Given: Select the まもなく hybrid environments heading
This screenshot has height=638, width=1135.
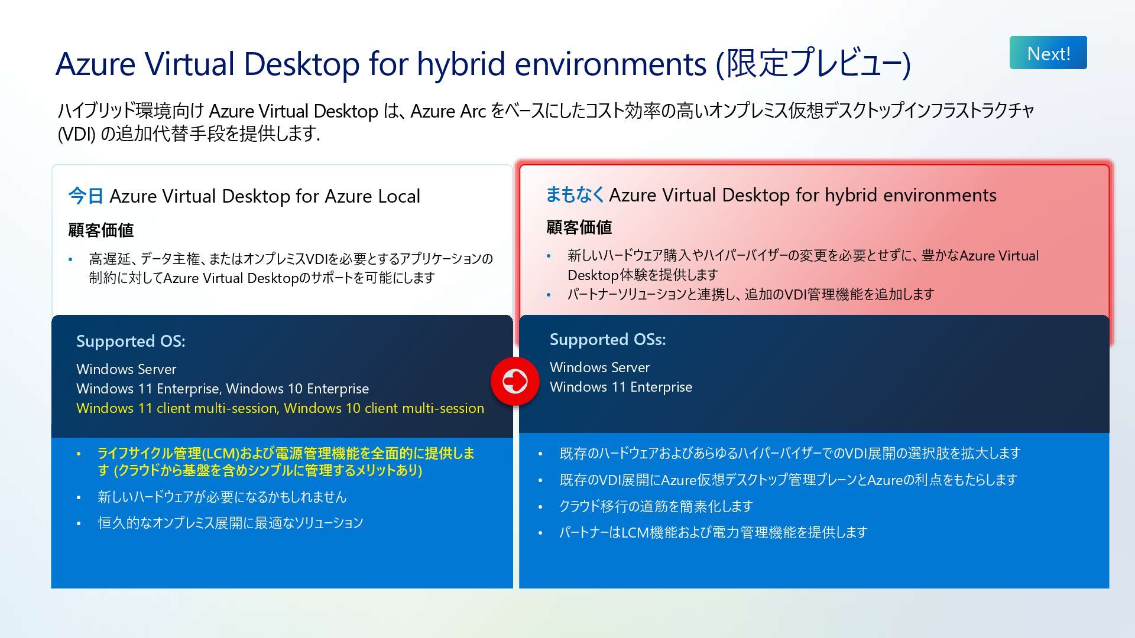Looking at the screenshot, I should click(770, 195).
